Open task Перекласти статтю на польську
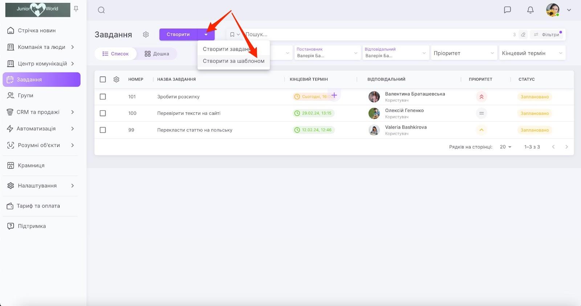The height and width of the screenshot is (306, 581). [195, 130]
